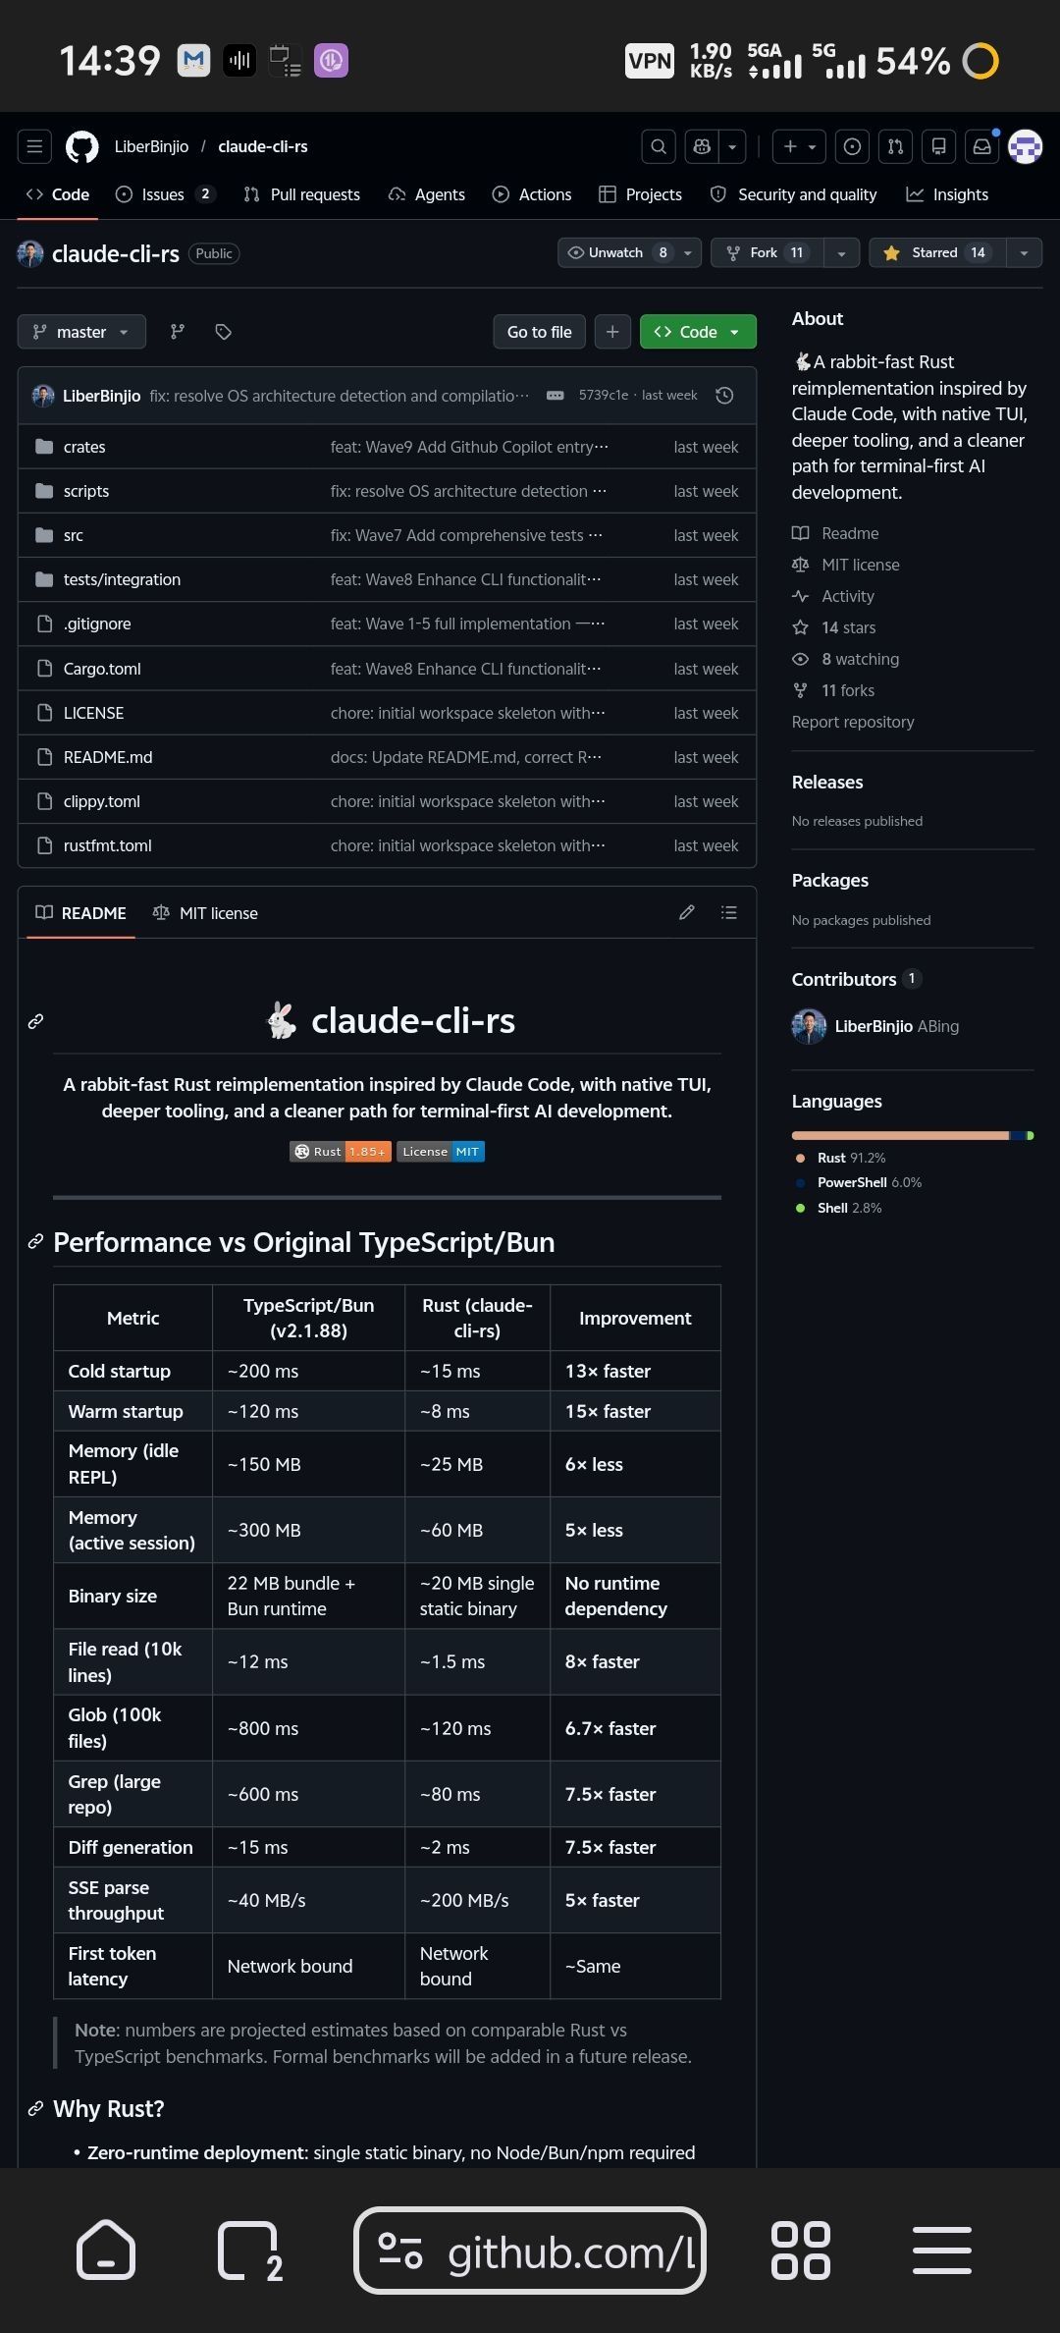
Task: Toggle Unwatch for this repository
Action: tap(617, 252)
